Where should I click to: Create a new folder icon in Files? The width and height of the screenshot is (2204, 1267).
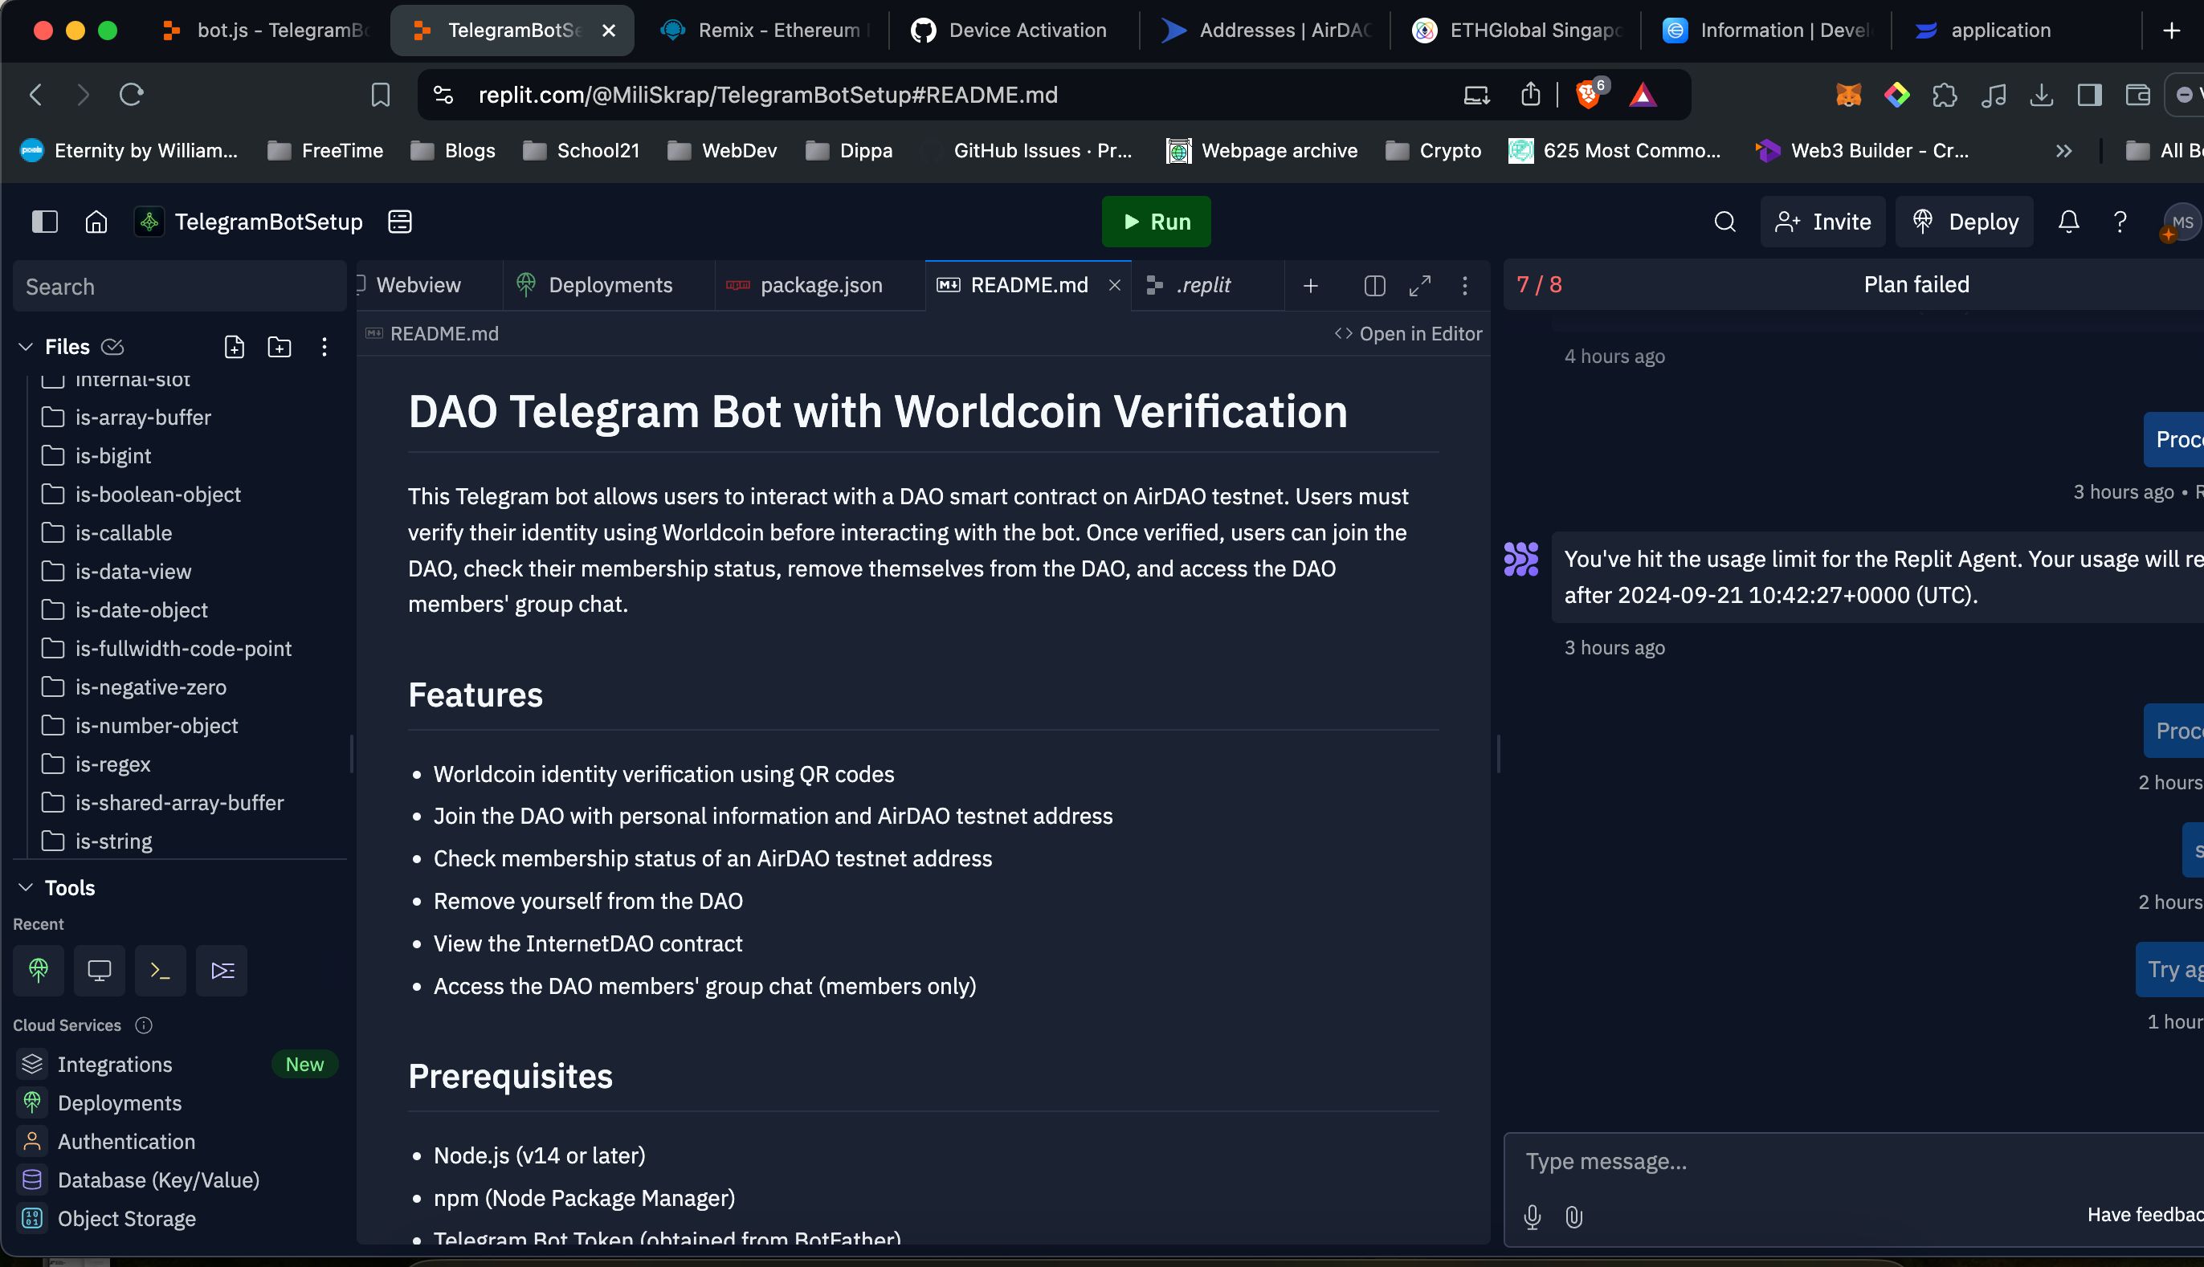click(x=280, y=347)
